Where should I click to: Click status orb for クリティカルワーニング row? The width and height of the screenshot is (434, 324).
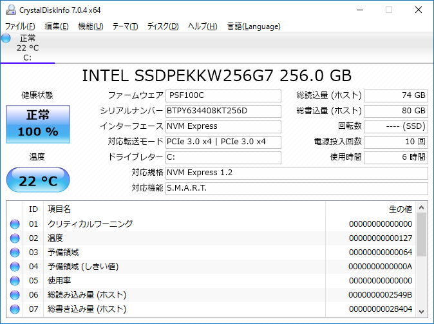pos(15,224)
